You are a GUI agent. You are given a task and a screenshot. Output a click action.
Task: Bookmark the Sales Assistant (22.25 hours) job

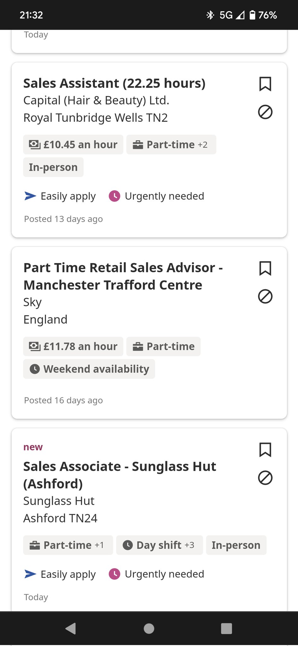pos(265,84)
